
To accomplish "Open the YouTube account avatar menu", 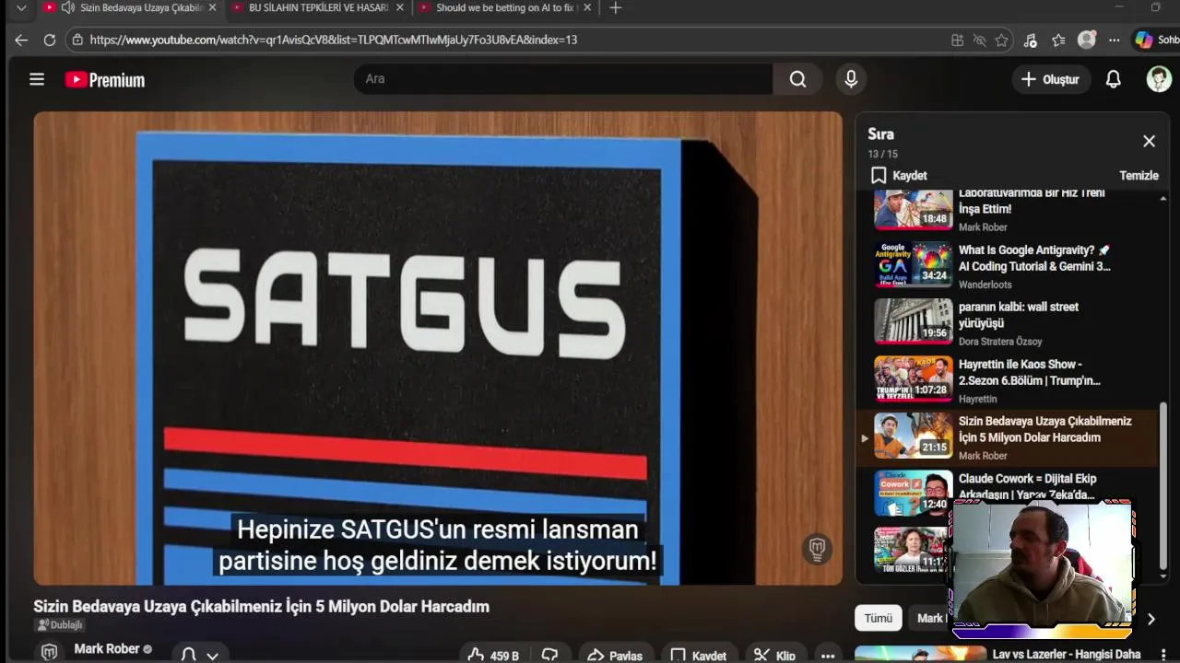I will click(1159, 79).
